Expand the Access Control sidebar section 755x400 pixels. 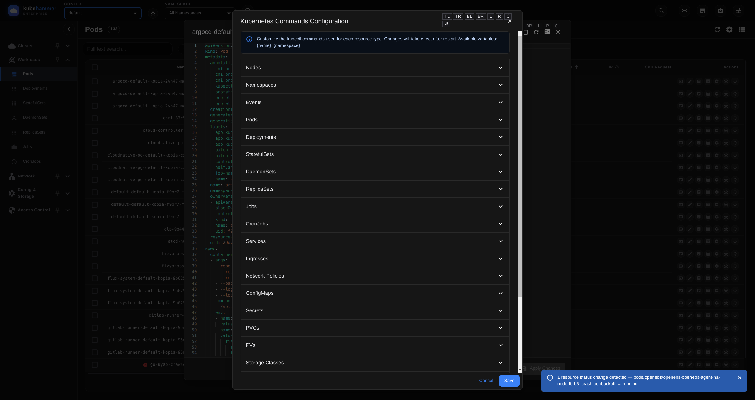(x=68, y=210)
